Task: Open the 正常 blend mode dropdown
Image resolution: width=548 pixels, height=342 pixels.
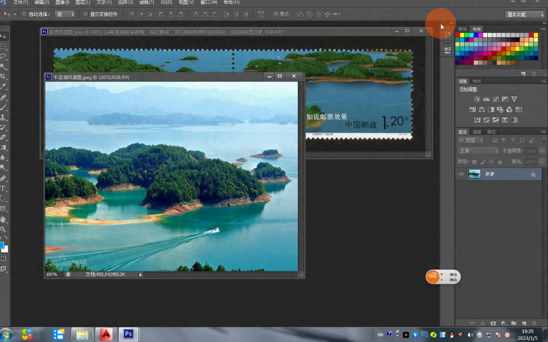Action: (x=478, y=151)
